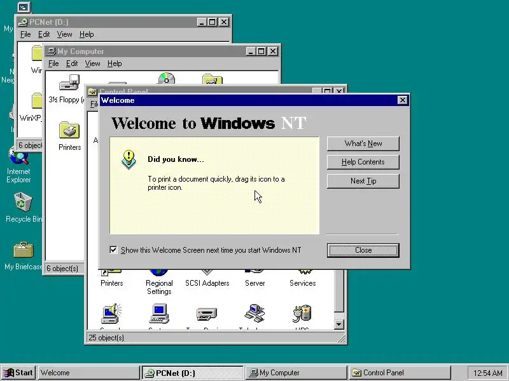Switch to Welcome taskbar button

(x=88, y=373)
